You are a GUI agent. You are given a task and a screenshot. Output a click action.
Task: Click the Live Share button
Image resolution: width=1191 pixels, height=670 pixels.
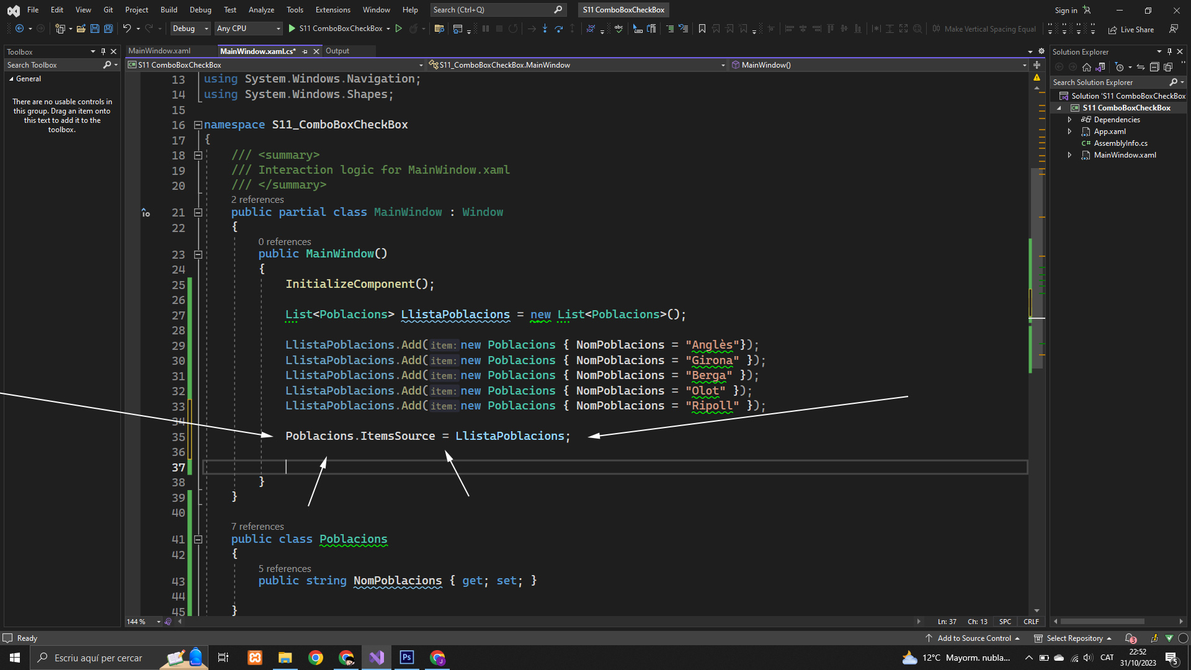point(1131,29)
